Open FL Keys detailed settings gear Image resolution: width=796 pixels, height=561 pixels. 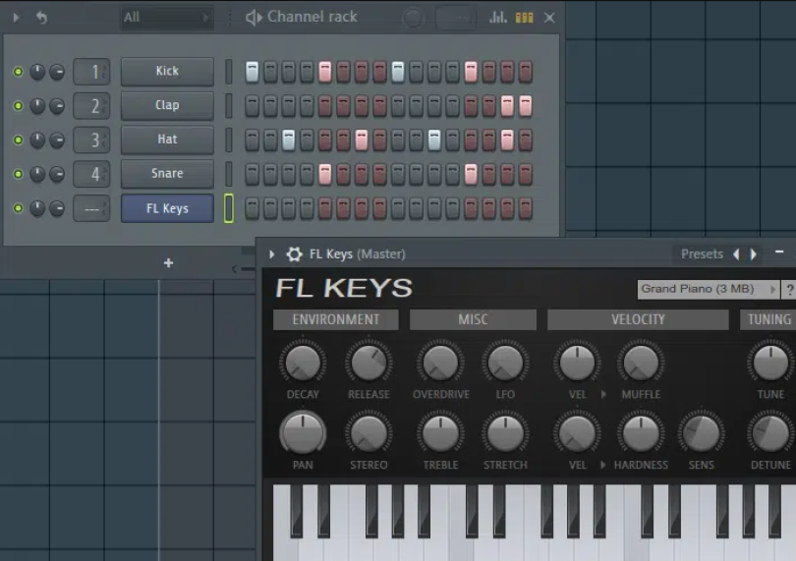[294, 253]
